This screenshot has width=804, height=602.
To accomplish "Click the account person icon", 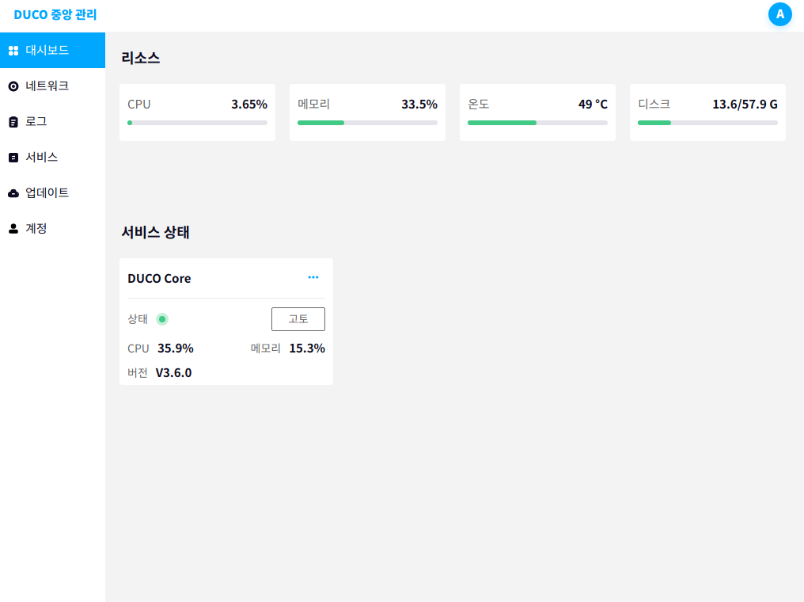I will click(x=13, y=228).
